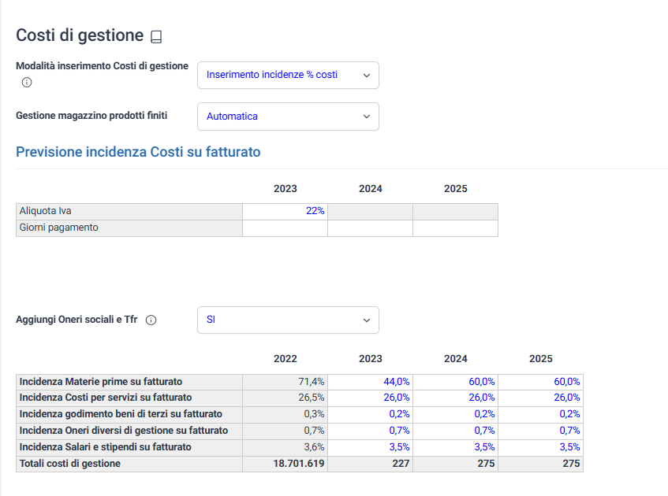Select the Giorni pagamento 2025 cell
668x496 pixels.
point(455,228)
